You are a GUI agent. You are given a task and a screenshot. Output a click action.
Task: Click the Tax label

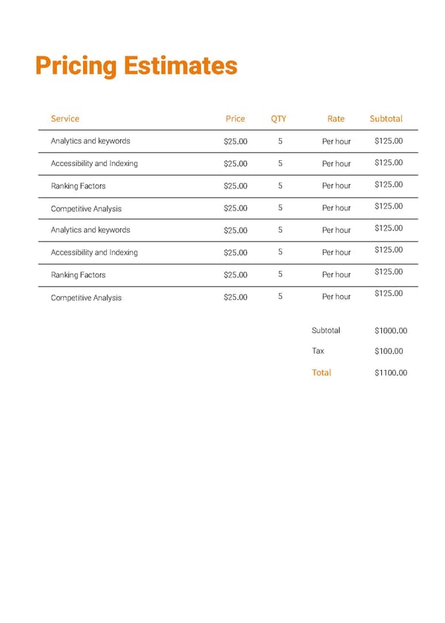click(x=317, y=351)
